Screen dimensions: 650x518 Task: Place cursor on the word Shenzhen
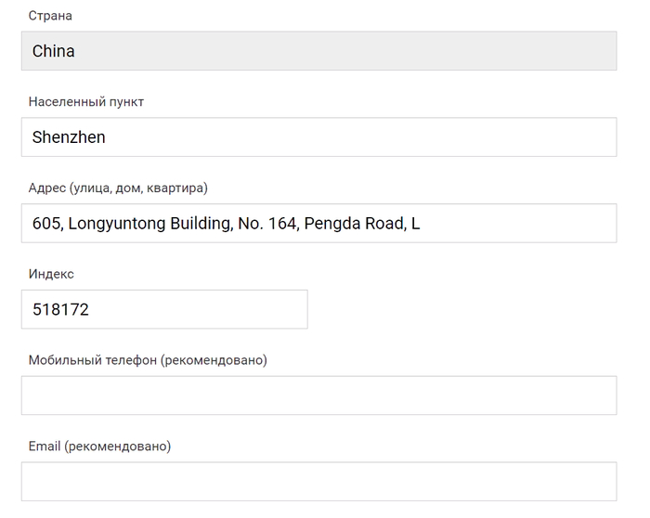tap(69, 137)
